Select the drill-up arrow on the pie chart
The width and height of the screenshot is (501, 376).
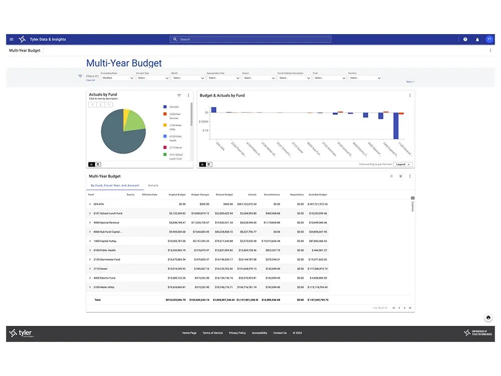92,104
